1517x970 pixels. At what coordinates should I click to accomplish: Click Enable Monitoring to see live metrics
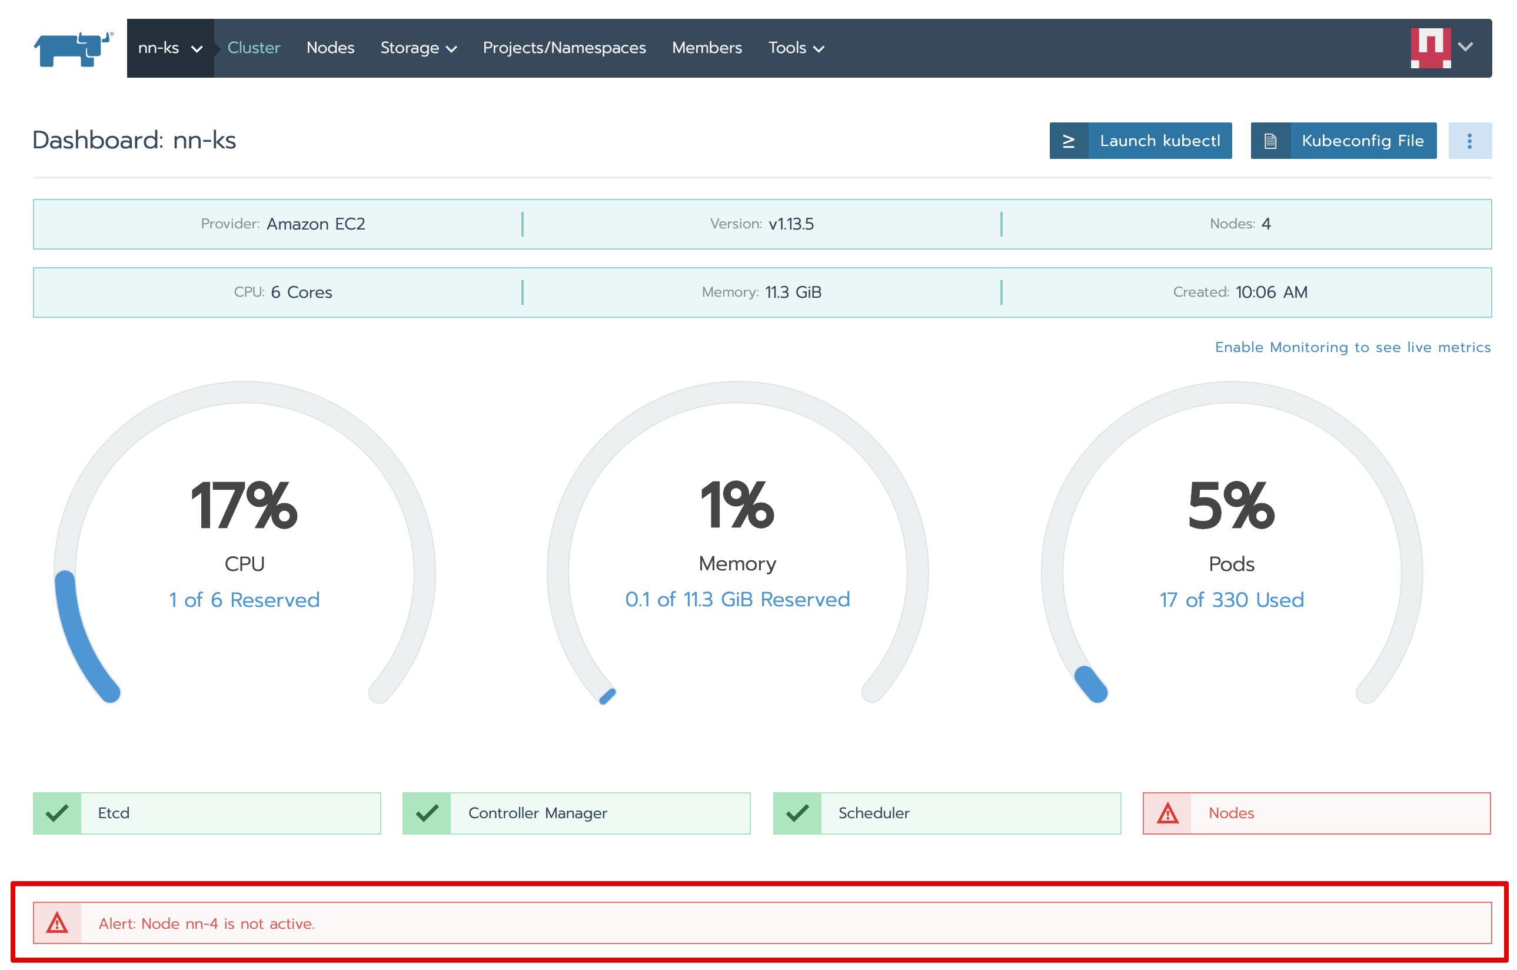click(x=1352, y=347)
